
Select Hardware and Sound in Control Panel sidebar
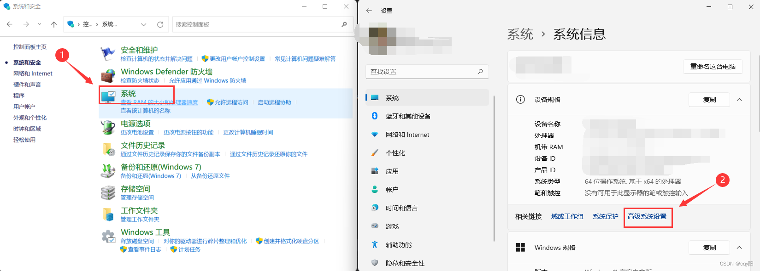[27, 85]
